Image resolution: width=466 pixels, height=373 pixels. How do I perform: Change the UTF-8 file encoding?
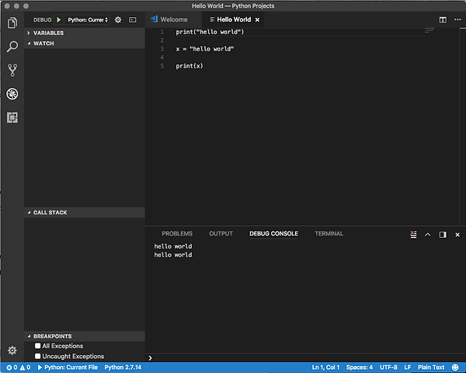point(388,368)
